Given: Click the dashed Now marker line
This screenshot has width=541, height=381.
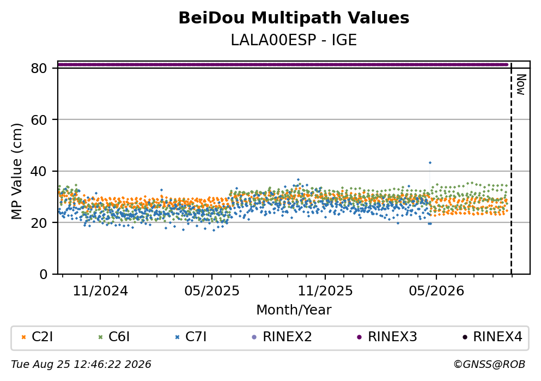Looking at the screenshot, I should (x=512, y=168).
